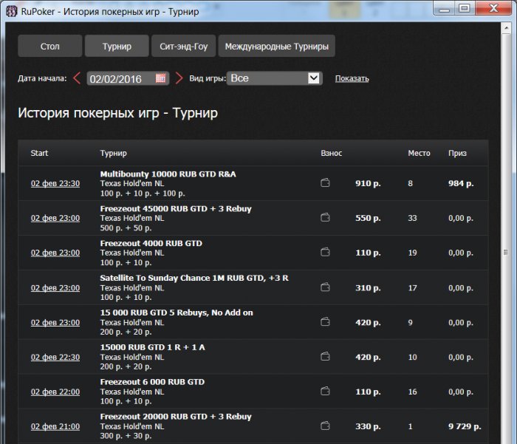Select Freezeout 6 000 RUB GTD title
This screenshot has width=517, height=444.
pyautogui.click(x=152, y=382)
